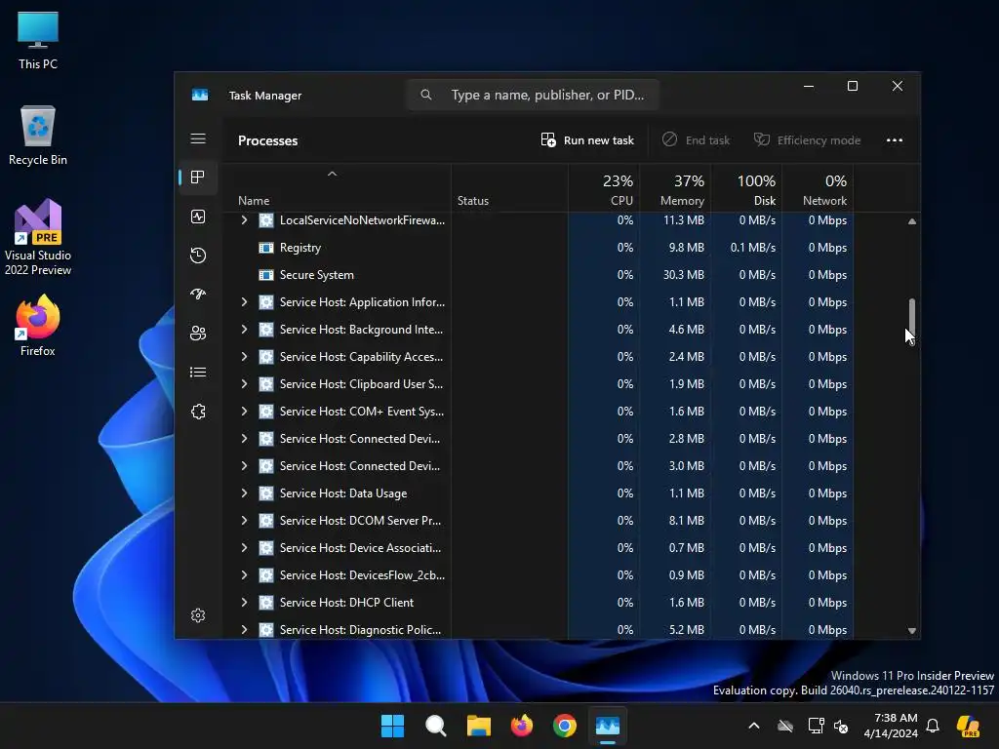
Task: Sort processes by Network column
Action: (819, 188)
